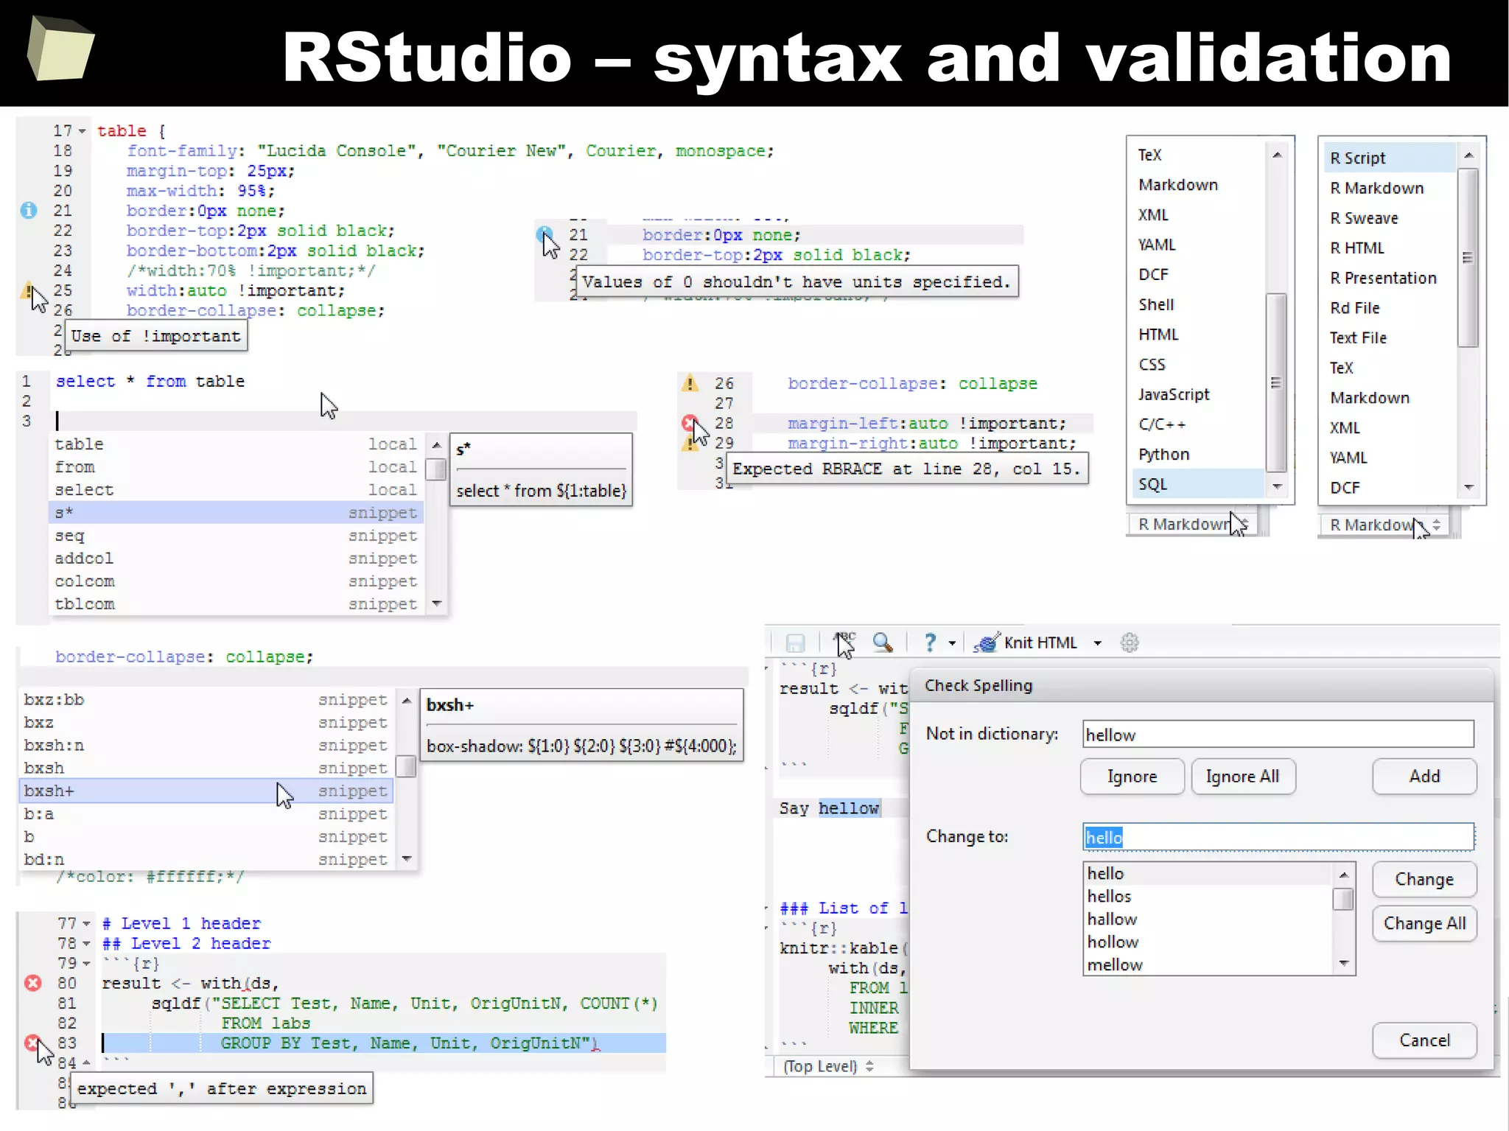
Task: Choose Rd File in the right file type list
Action: coord(1390,308)
